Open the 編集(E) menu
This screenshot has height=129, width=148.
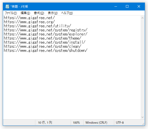point(25,13)
